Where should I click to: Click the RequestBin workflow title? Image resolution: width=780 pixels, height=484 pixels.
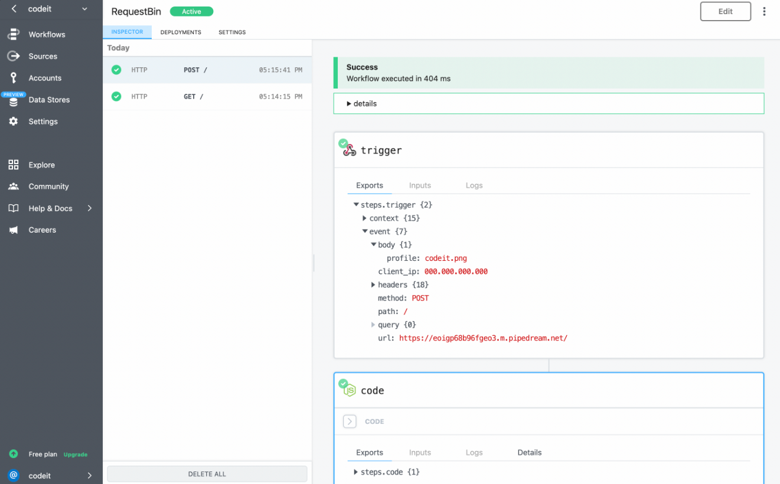[x=136, y=11]
